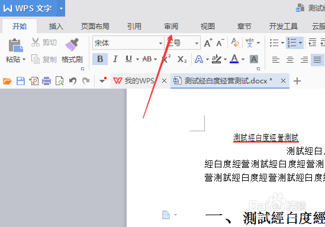This screenshot has height=227, width=325.
Task: Click the phonetic guide (wén) icon
Action: point(250,43)
